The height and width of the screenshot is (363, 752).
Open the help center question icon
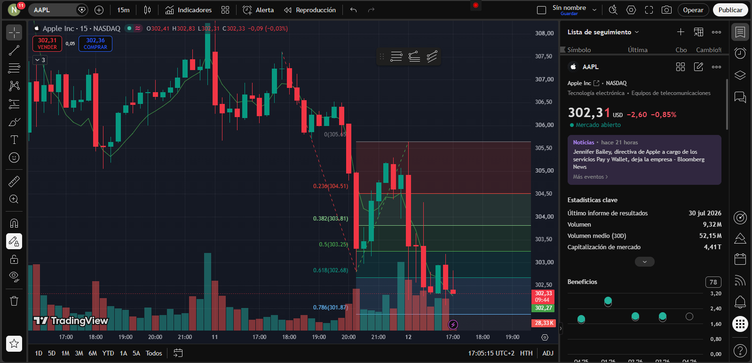(740, 350)
